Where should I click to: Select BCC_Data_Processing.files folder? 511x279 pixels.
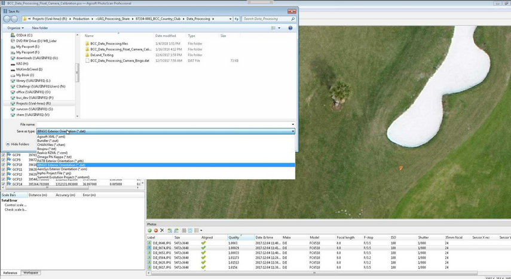(x=109, y=44)
